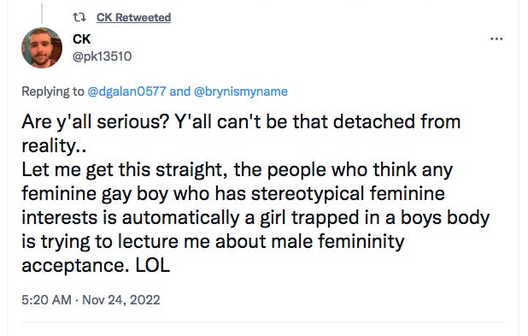Visit the @brynismyname profile mention

tap(241, 91)
